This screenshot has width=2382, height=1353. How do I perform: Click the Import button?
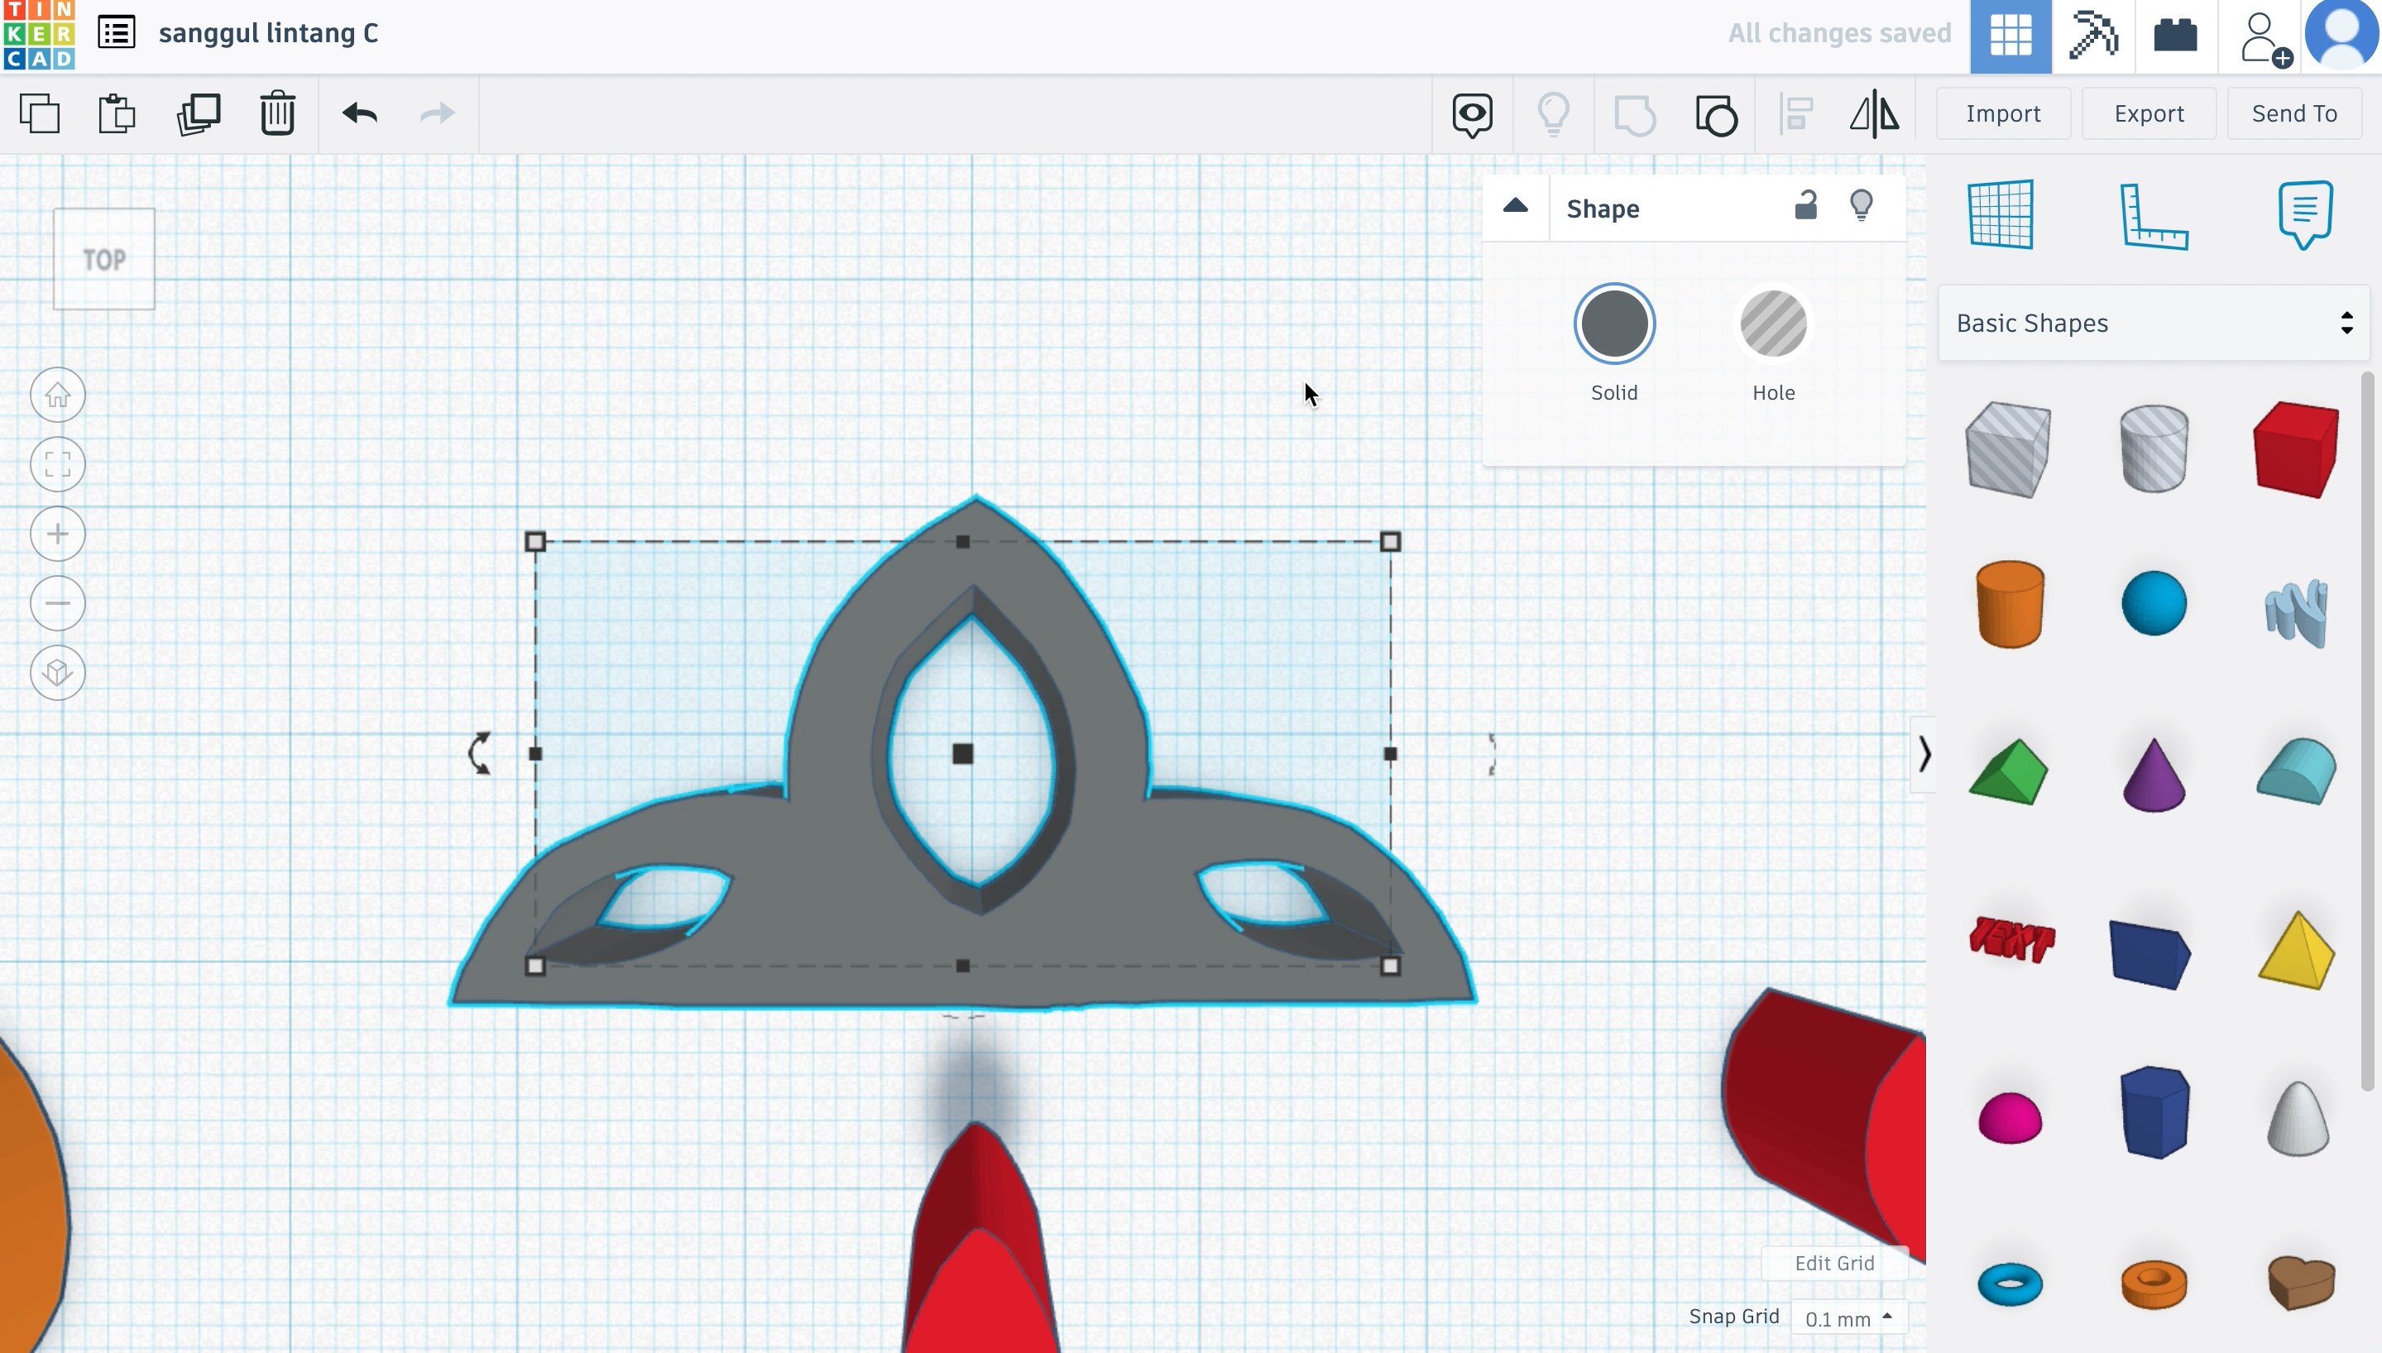[x=2004, y=113]
